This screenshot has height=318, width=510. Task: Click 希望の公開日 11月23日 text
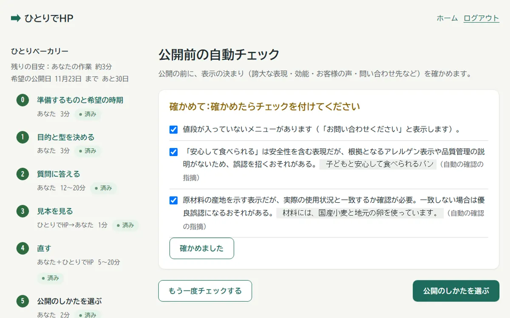point(70,79)
